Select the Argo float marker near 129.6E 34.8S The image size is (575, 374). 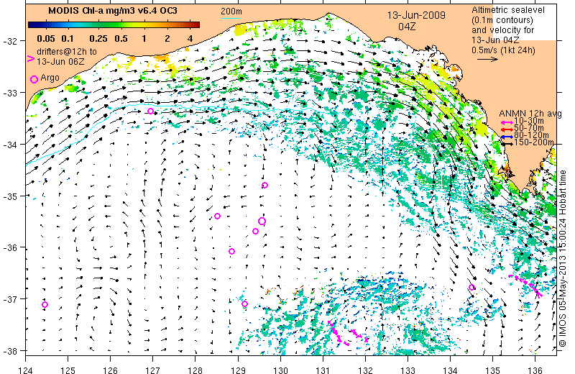[x=264, y=186]
